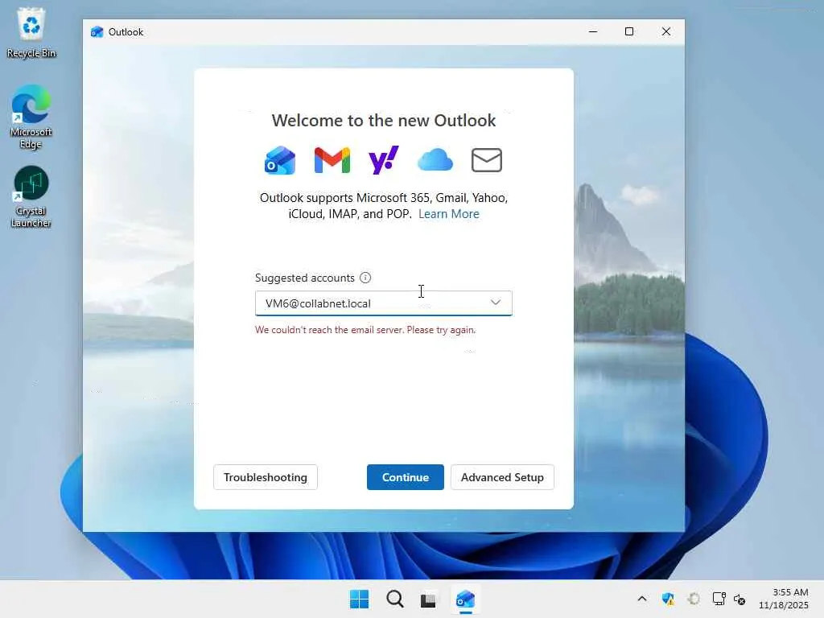Maximize the Outlook window
This screenshot has height=618, width=824.
[x=629, y=31]
